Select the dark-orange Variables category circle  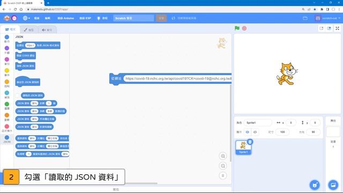click(x=7, y=115)
